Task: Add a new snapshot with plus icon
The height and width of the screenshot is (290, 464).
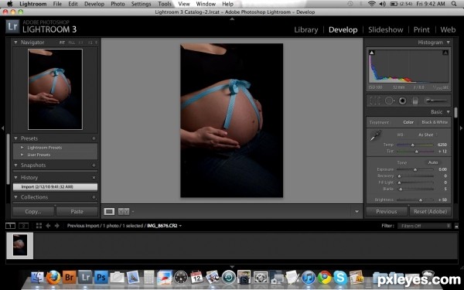Action: click(x=94, y=165)
